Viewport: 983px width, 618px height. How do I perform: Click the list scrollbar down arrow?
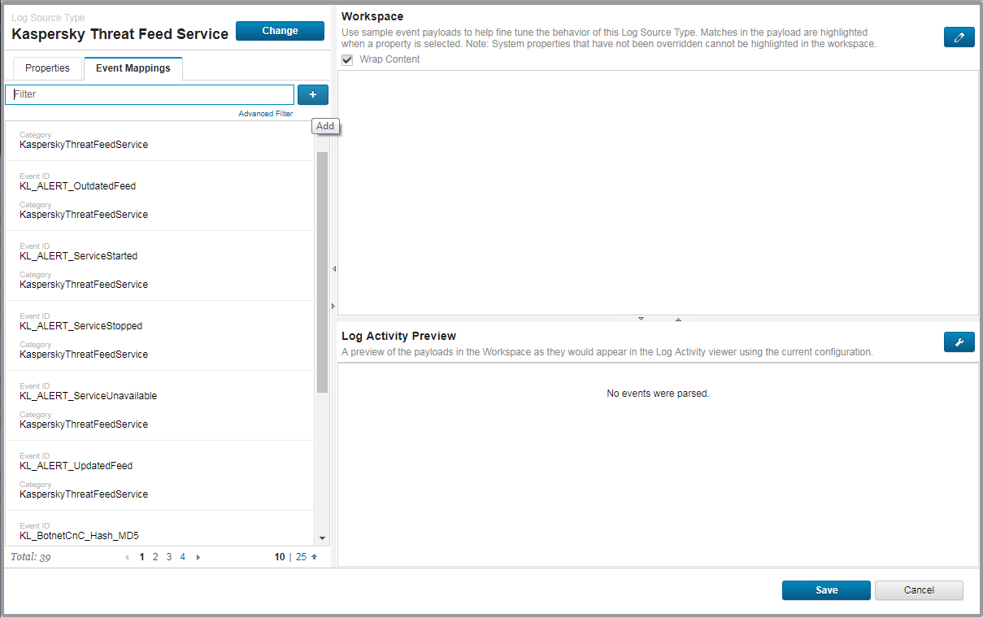[322, 538]
